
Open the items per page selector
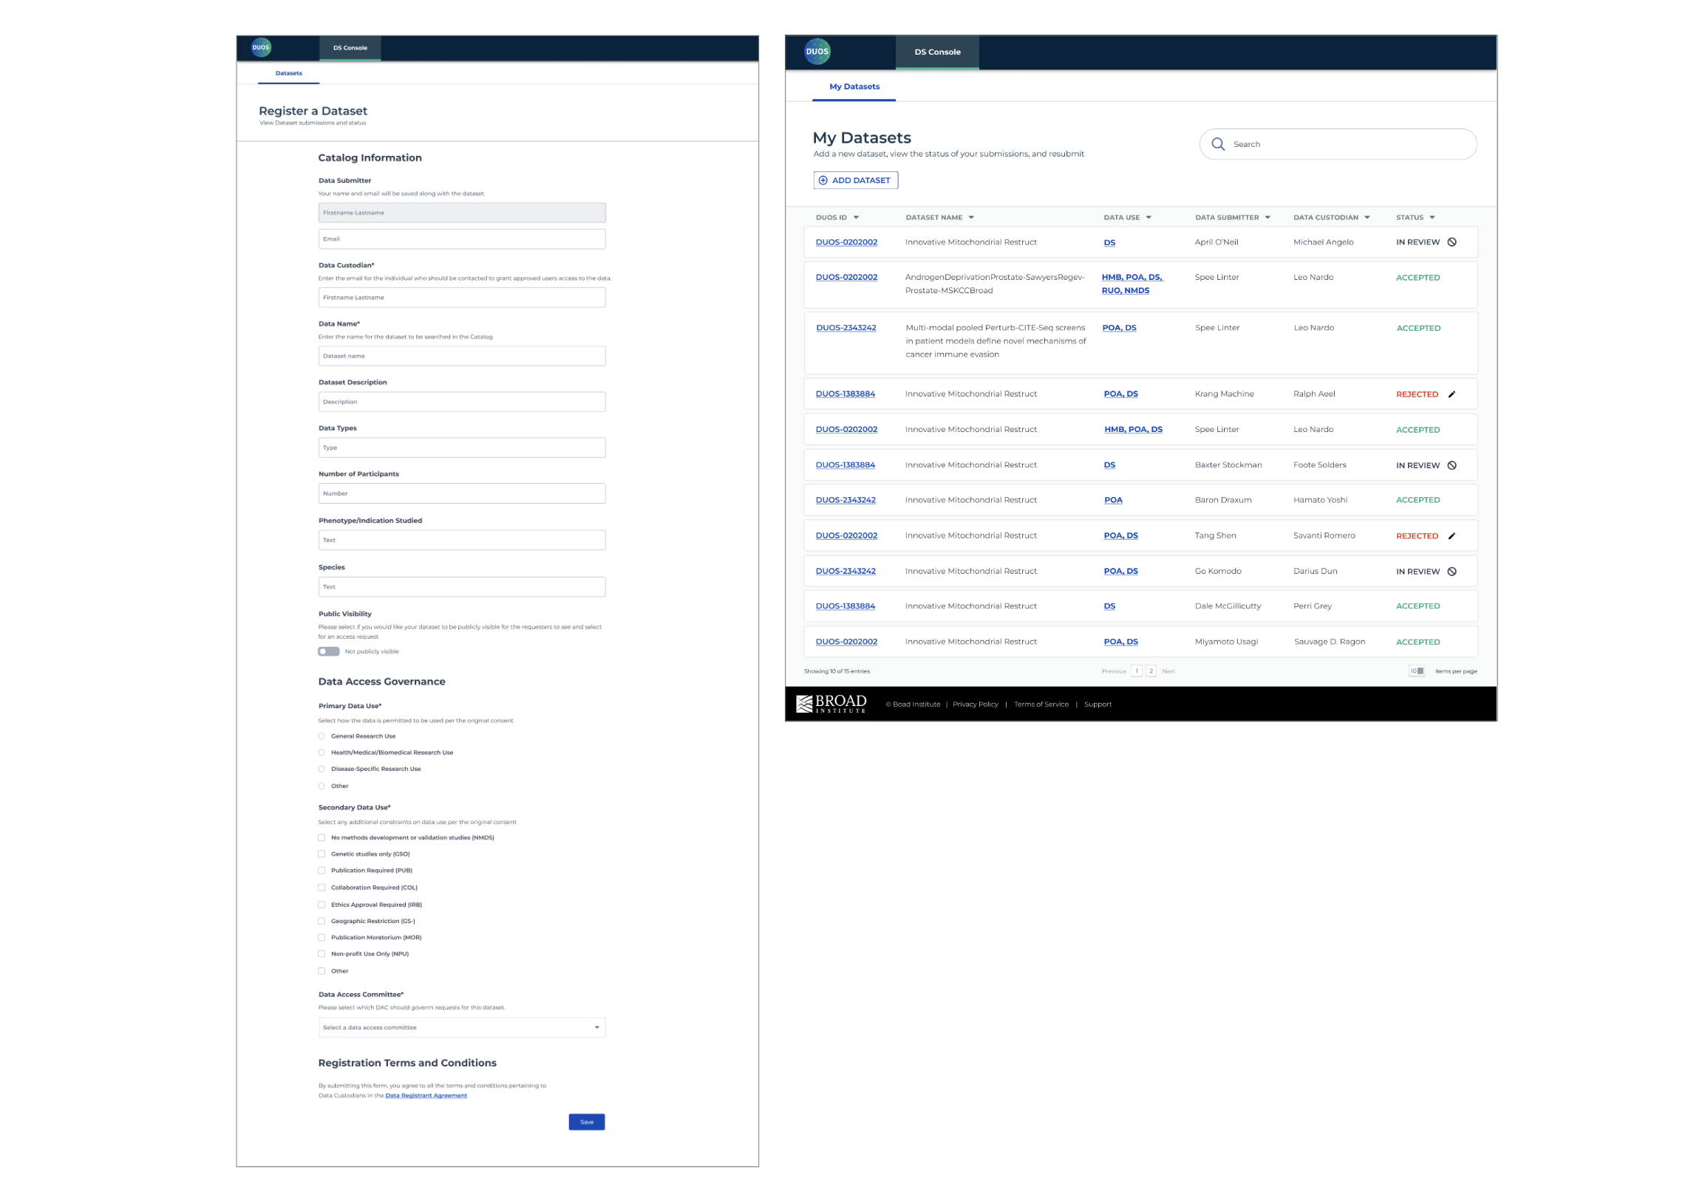(x=1416, y=671)
